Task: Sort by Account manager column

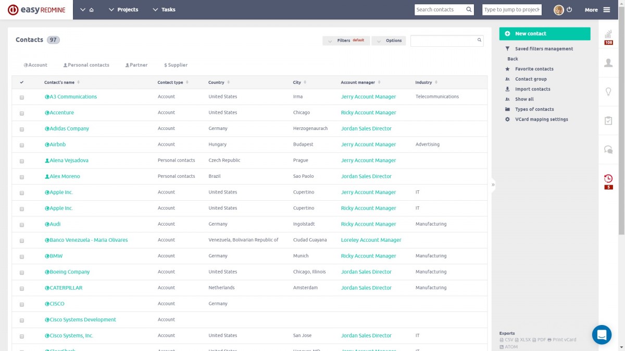Action: [361, 82]
